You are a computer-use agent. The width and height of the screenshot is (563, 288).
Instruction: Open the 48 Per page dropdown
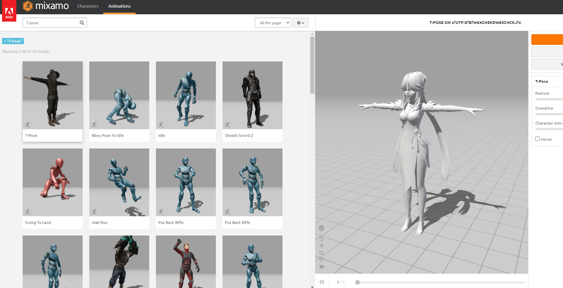click(x=273, y=23)
